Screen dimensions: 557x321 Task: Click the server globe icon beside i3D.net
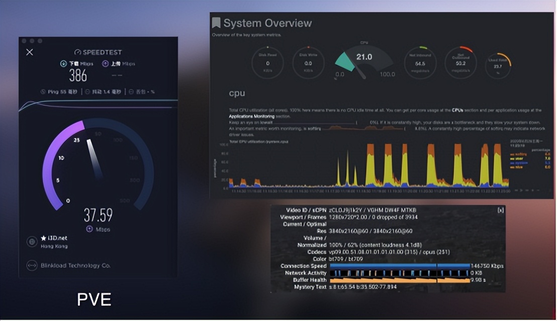click(x=32, y=242)
